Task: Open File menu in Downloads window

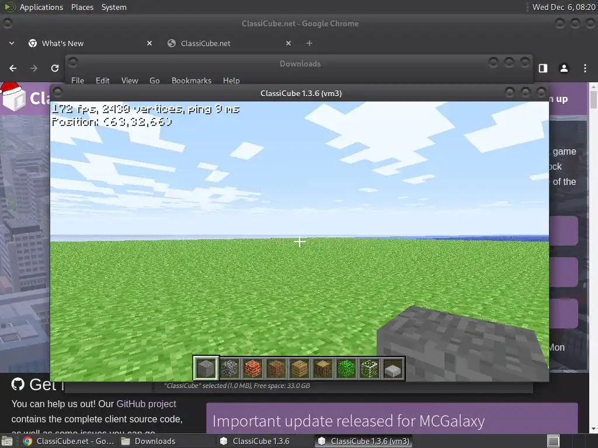Action: point(78,80)
